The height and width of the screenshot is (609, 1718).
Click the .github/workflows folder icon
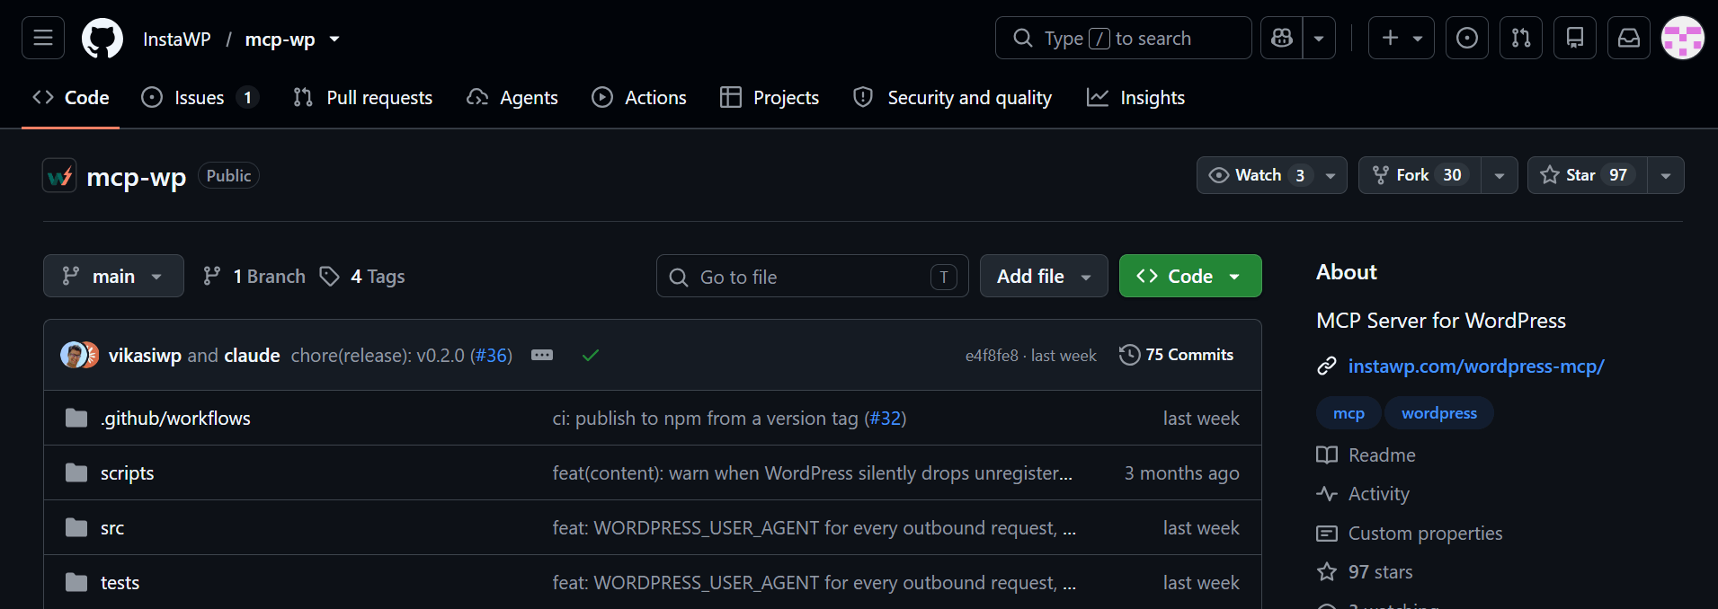pyautogui.click(x=76, y=419)
